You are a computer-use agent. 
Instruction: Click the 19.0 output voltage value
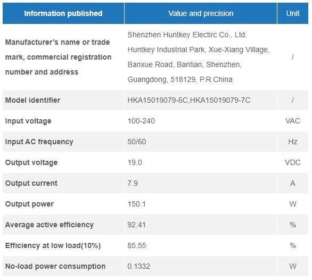135,162
